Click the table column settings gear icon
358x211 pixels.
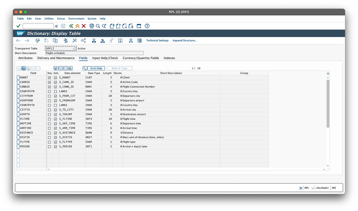click(x=328, y=73)
